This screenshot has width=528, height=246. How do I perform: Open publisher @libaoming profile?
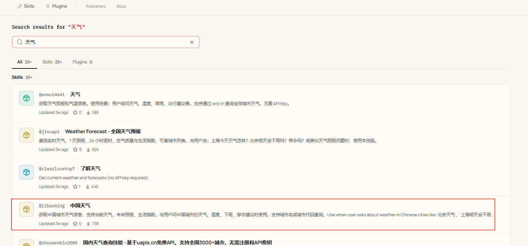(52, 206)
